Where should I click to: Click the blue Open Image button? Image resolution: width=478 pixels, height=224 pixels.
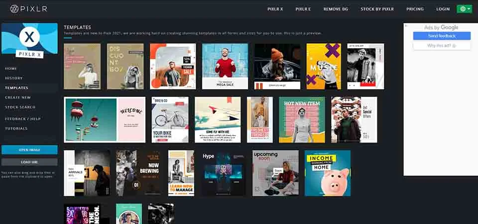coord(29,149)
